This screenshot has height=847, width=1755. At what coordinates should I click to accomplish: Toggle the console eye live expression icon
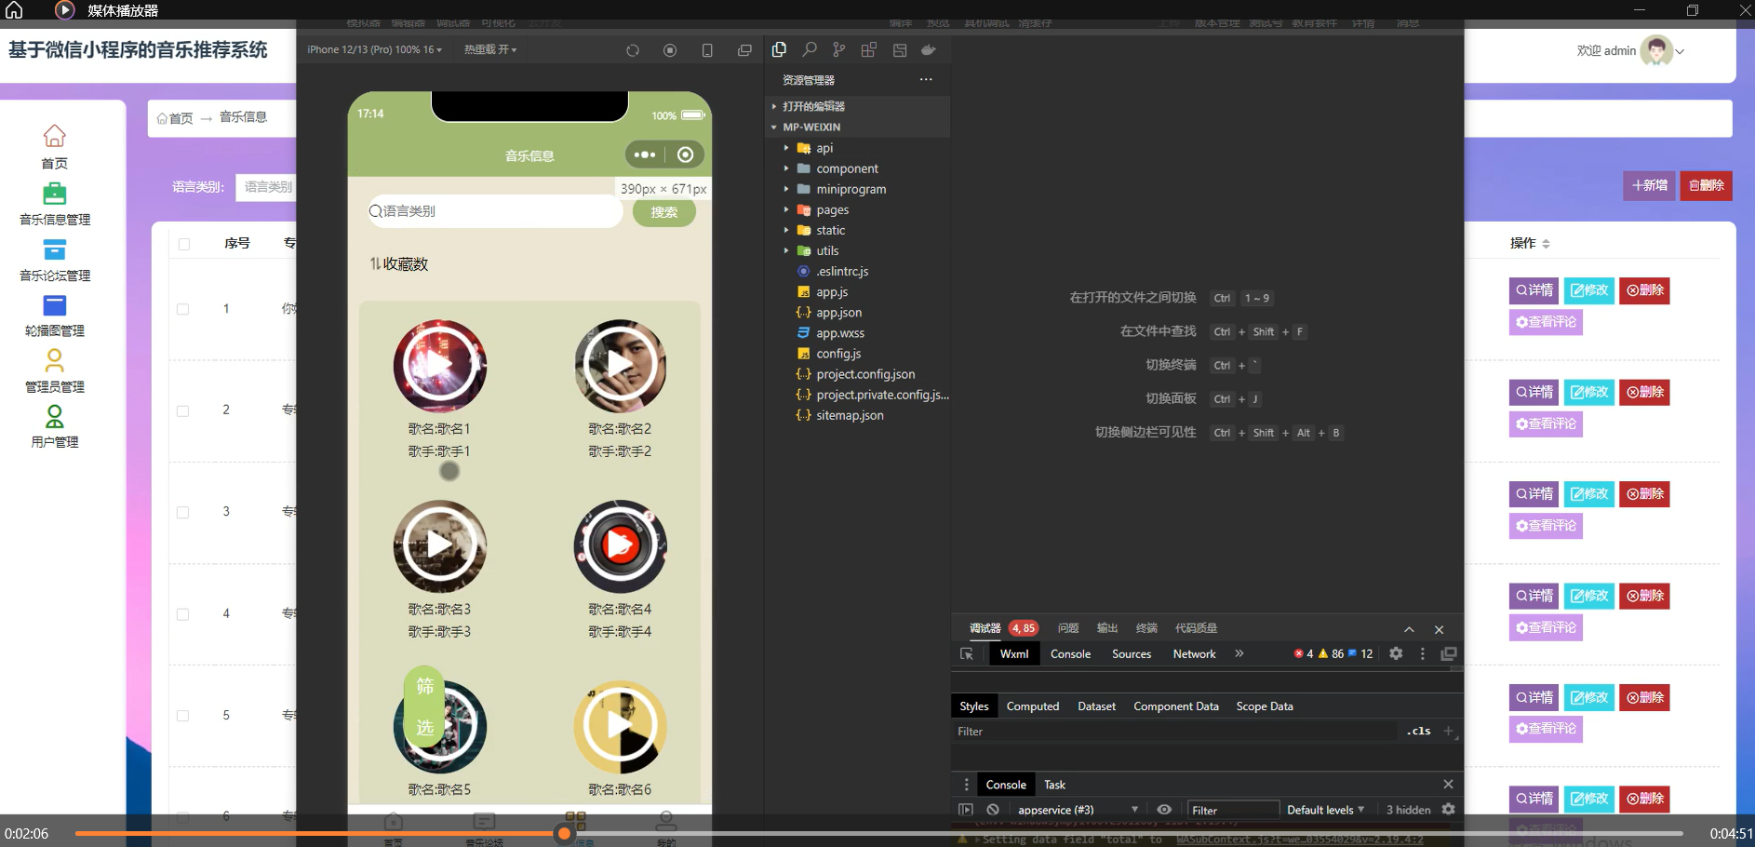pyautogui.click(x=1164, y=810)
